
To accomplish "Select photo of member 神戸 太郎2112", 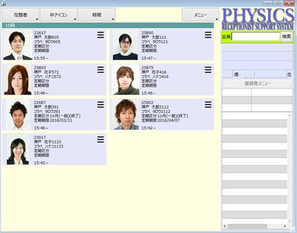I will 125,115.
